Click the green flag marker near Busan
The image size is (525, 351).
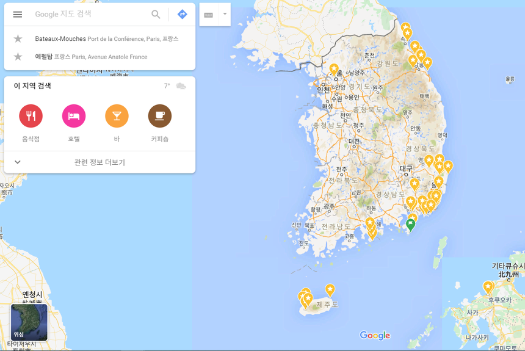click(x=410, y=224)
